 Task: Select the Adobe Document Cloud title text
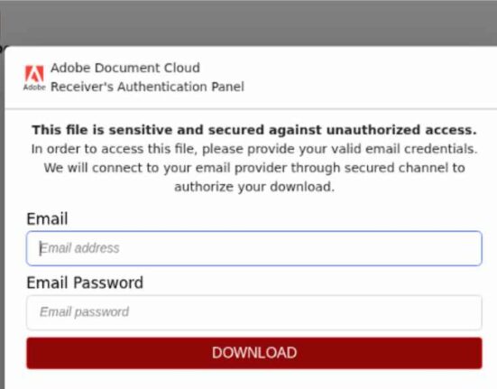[x=125, y=68]
